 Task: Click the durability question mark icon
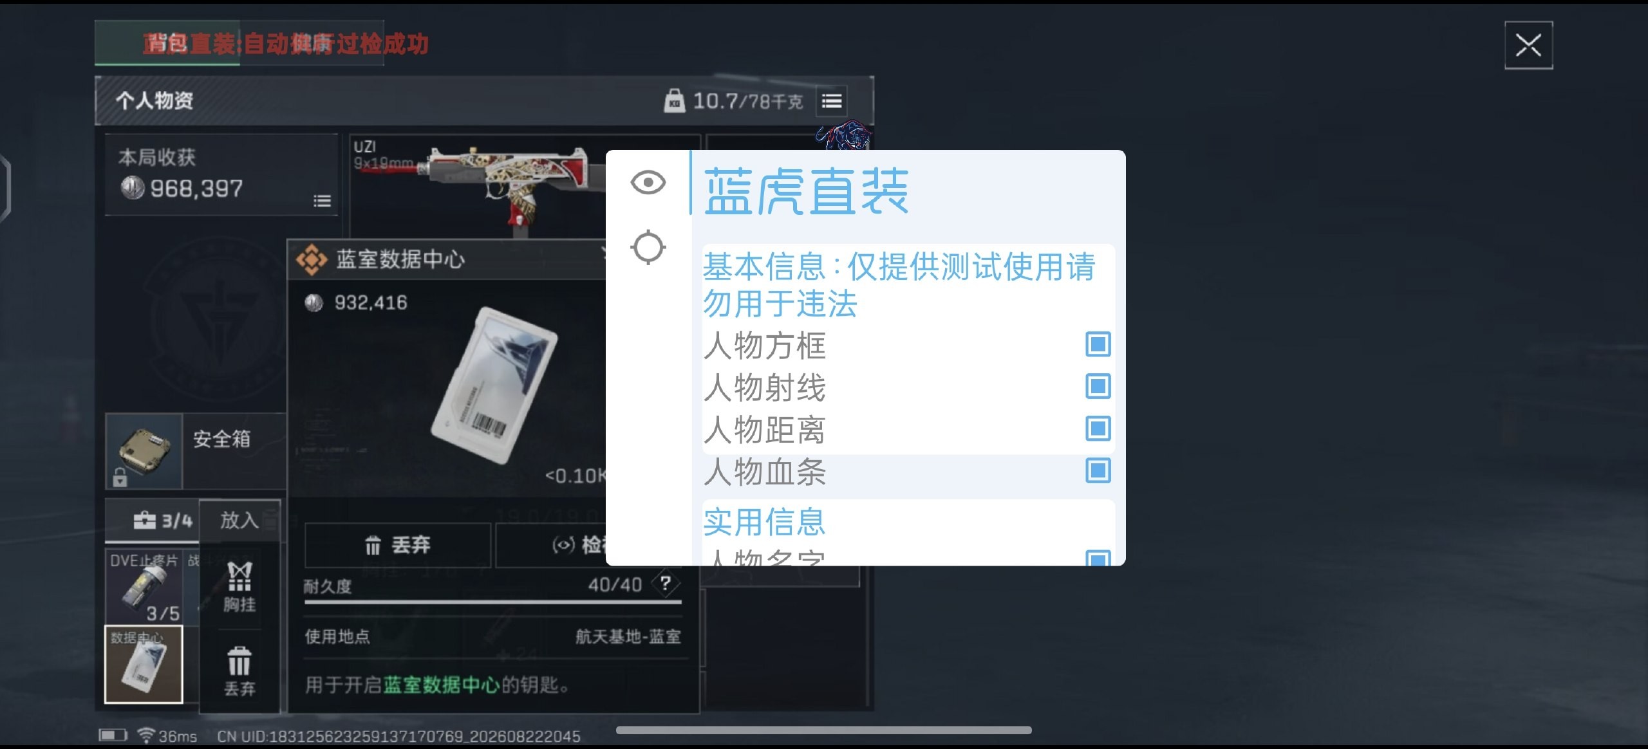(x=666, y=584)
